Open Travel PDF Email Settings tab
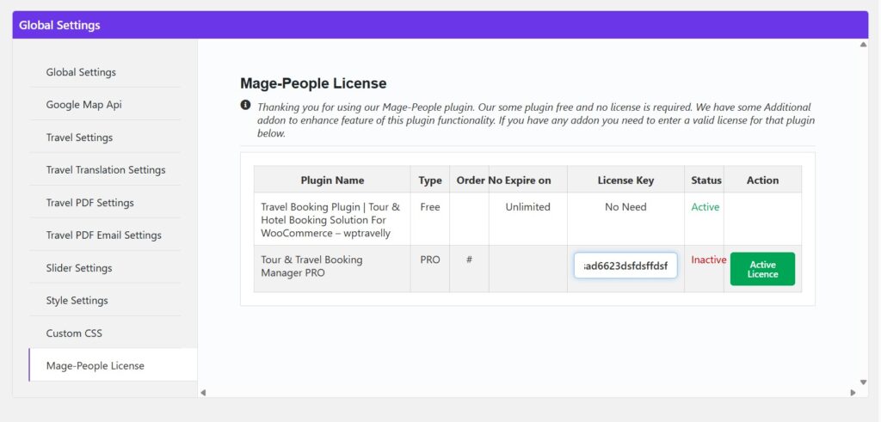This screenshot has width=881, height=422. (105, 235)
